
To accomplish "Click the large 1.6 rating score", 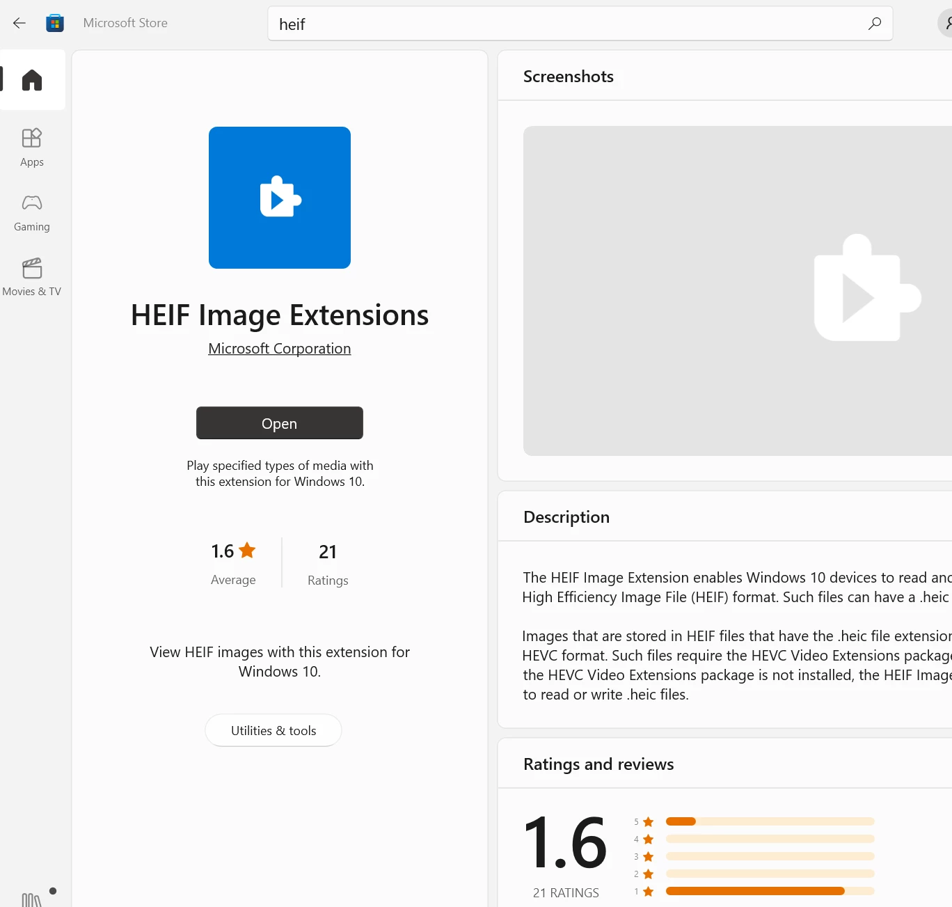I will [x=565, y=843].
